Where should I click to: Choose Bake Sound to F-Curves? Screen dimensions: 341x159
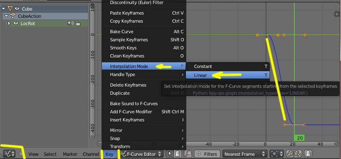click(144, 104)
